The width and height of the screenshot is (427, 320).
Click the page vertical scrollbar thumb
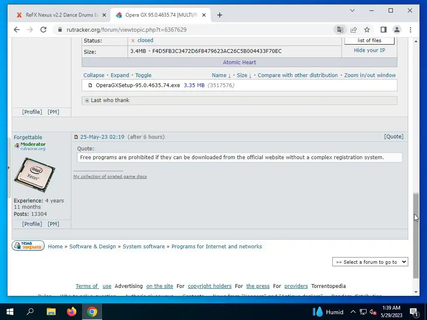(x=416, y=235)
